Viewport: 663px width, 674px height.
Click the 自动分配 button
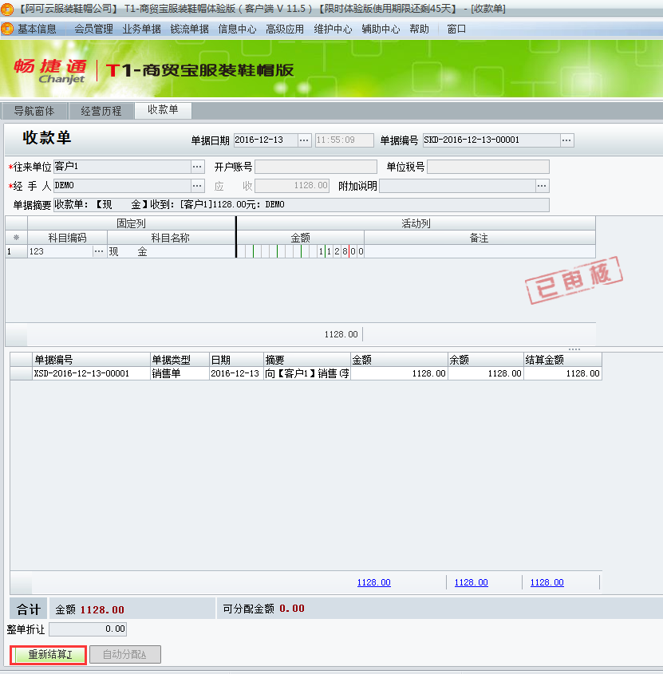pyautogui.click(x=124, y=653)
